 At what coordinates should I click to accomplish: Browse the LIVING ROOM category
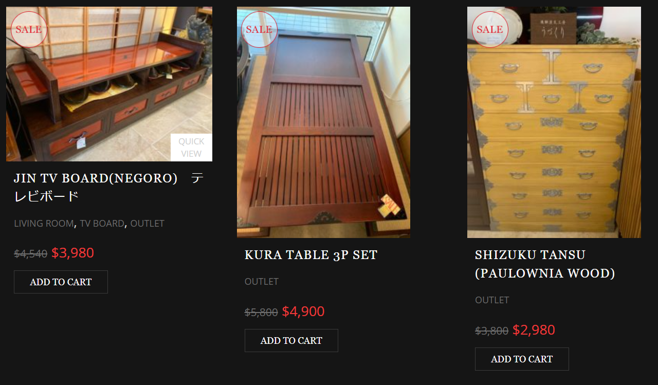click(44, 224)
